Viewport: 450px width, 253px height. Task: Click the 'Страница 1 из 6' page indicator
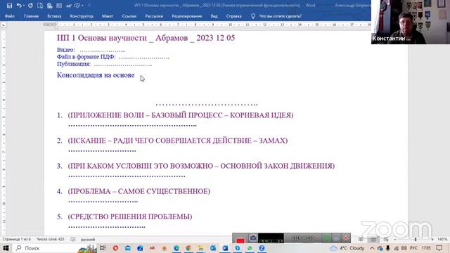[x=16, y=239]
